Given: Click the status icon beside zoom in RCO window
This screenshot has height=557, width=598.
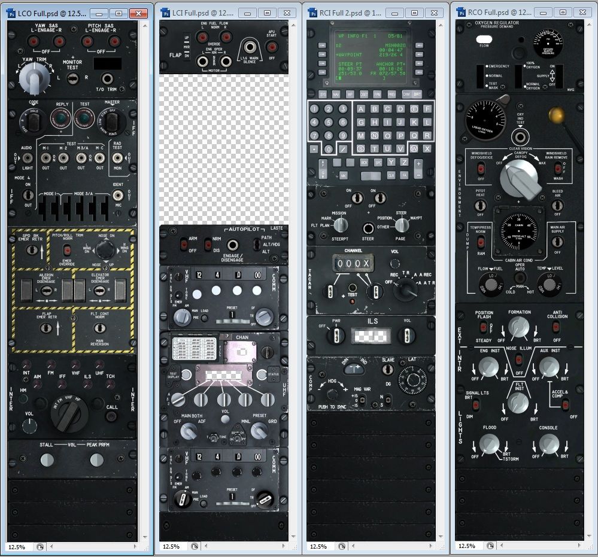Looking at the screenshot, I should tap(490, 546).
